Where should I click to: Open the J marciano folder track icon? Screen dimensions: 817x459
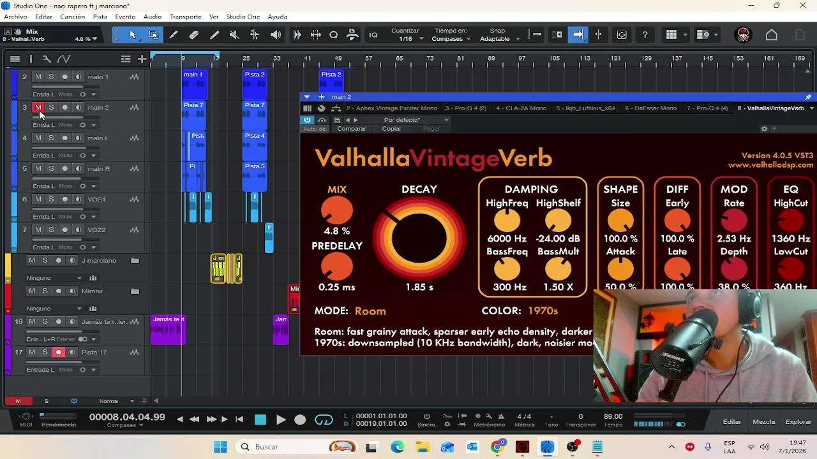135,260
